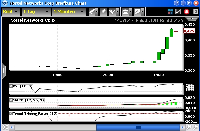Click the Nortel Networks Corp chart title

point(33,20)
